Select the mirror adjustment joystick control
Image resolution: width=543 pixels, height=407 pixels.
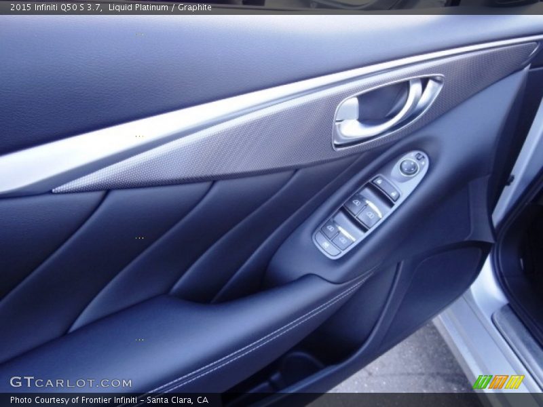pyautogui.click(x=409, y=167)
